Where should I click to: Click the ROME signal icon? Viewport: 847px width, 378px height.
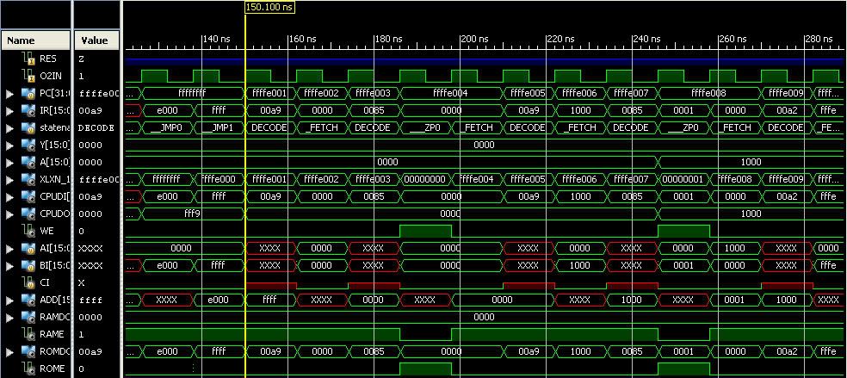pos(27,369)
